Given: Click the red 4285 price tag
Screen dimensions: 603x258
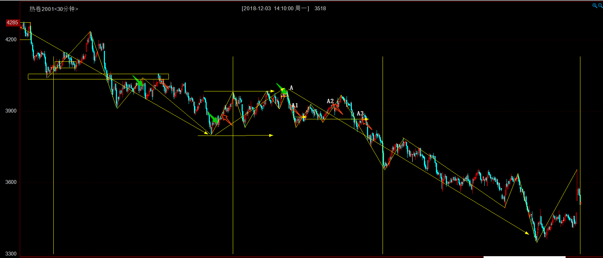Looking at the screenshot, I should [12, 23].
